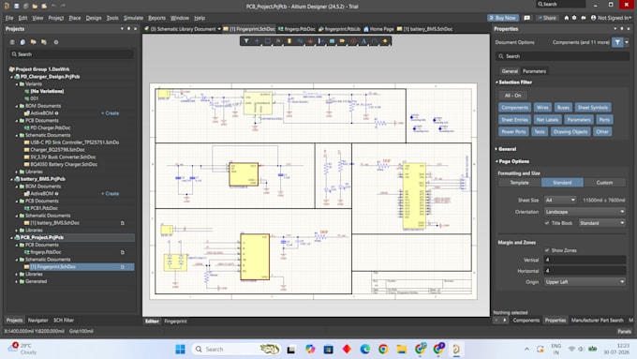This screenshot has height=359, width=637.
Task: Toggle the Components selection filter
Action: [x=514, y=108]
